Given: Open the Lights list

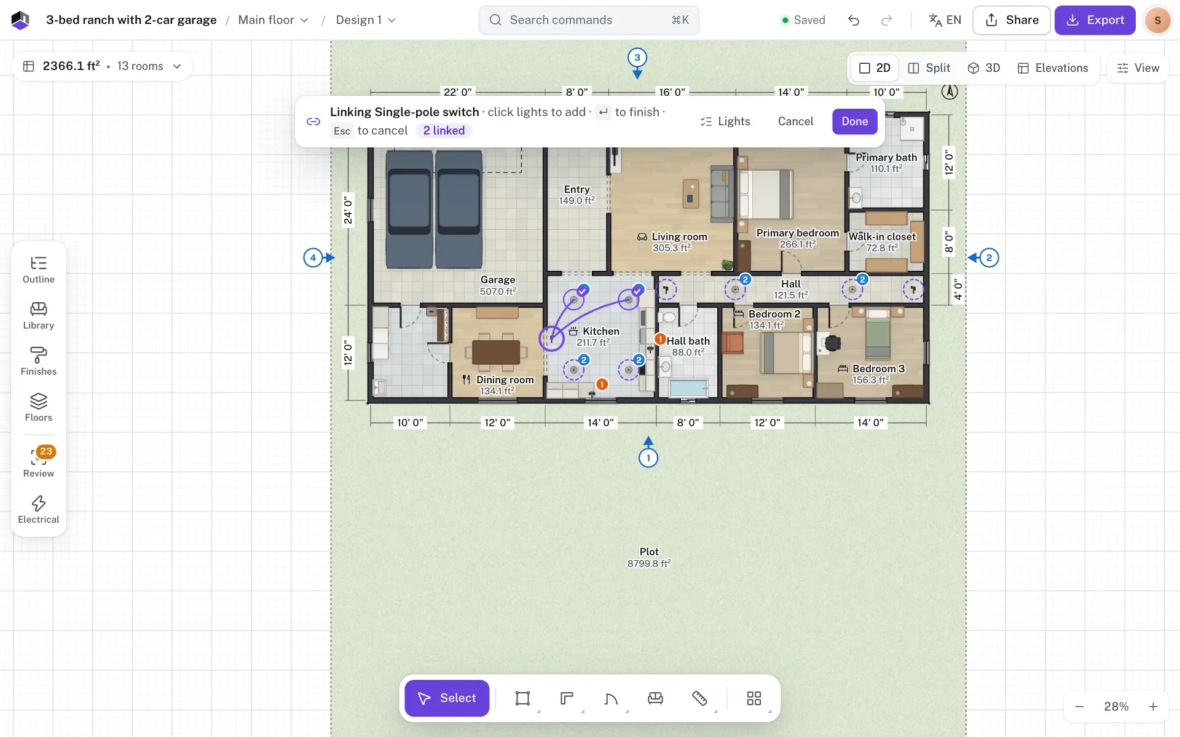Looking at the screenshot, I should pos(725,122).
